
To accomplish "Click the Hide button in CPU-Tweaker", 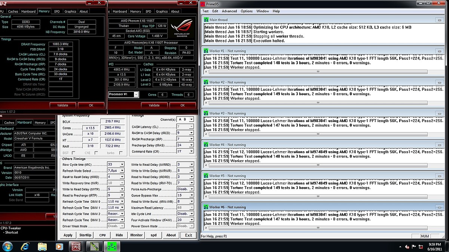I will [x=119, y=235].
